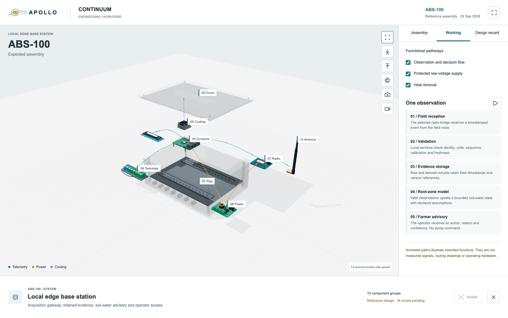Click the 10 Antenna component label

[x=308, y=140]
